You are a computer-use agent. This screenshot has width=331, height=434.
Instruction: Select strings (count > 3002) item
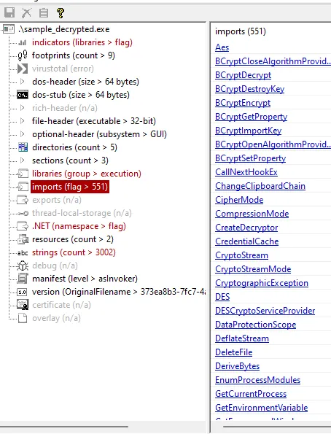74,252
